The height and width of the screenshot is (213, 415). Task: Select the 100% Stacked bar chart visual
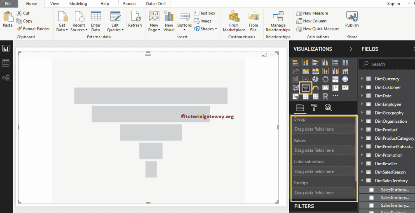(335, 63)
